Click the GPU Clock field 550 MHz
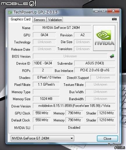Screen dimensions: 126x150 coord(42,113)
